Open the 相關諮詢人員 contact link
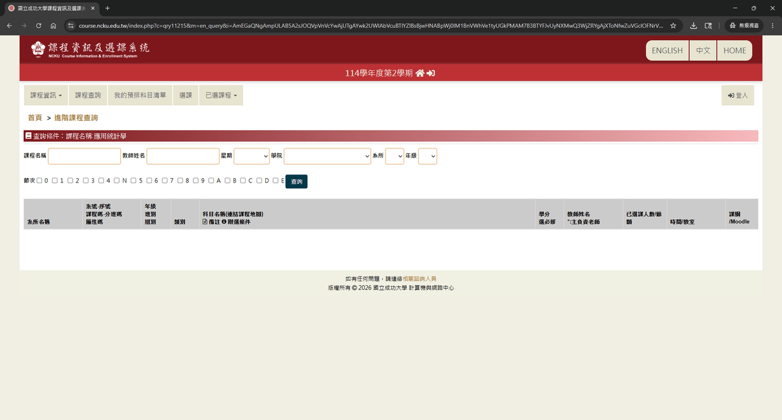The width and height of the screenshot is (782, 420). point(419,279)
